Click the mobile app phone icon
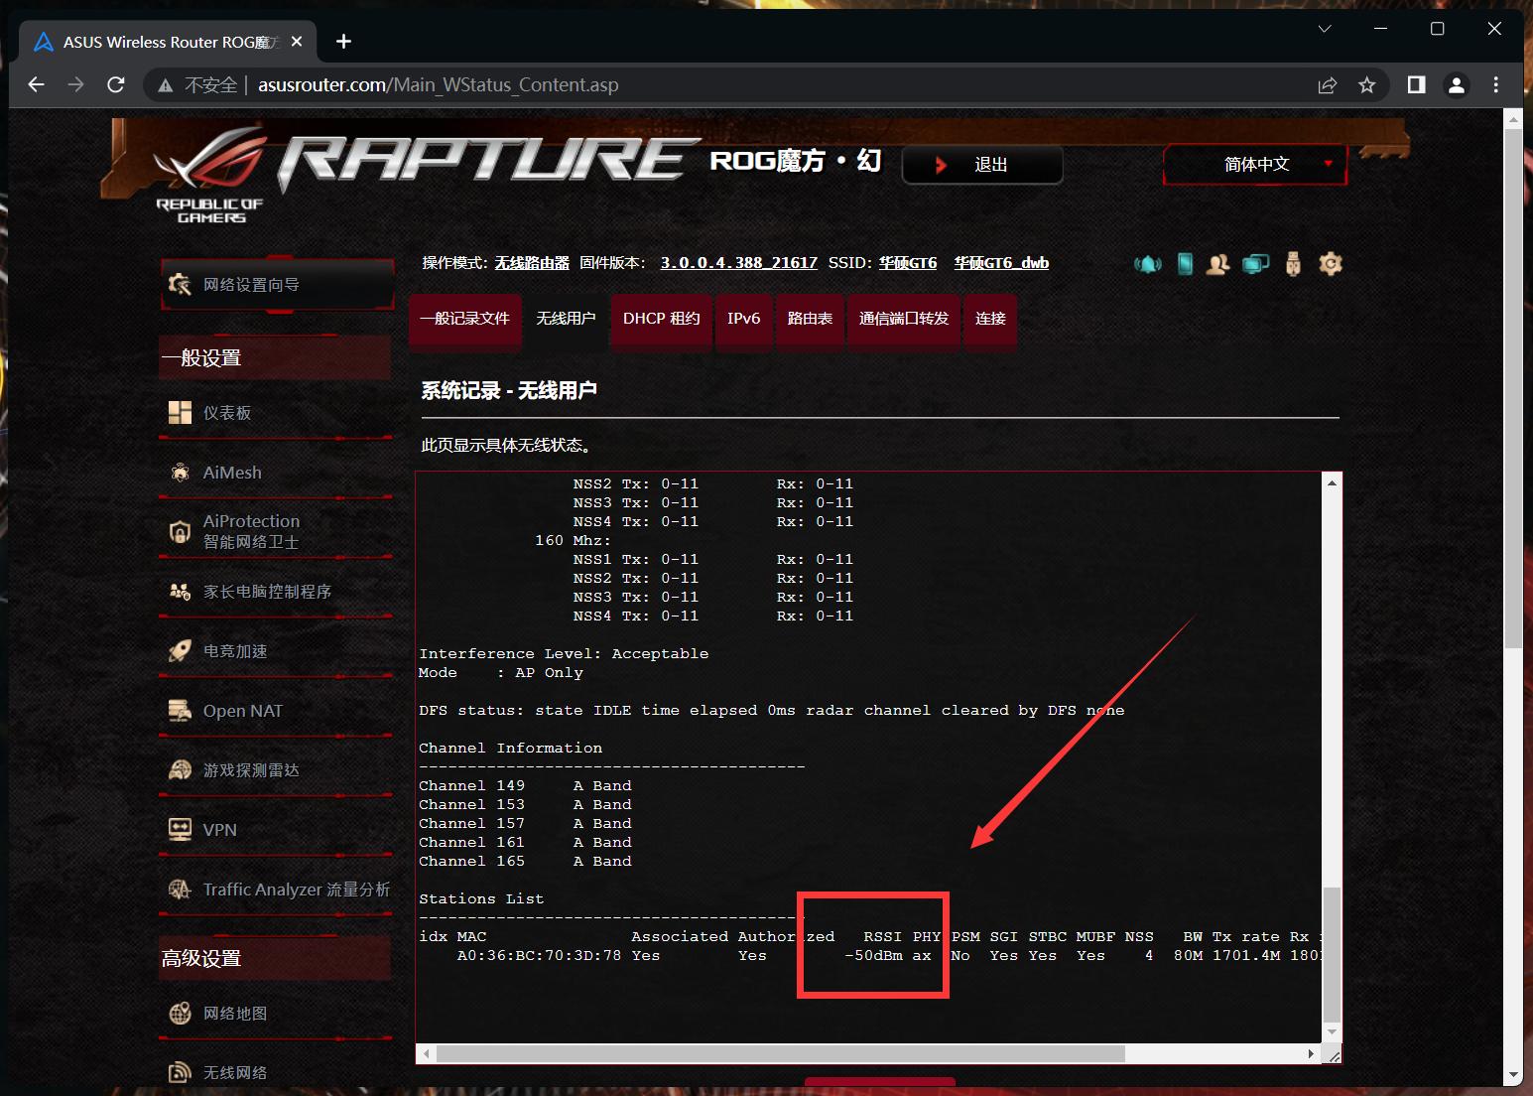 click(x=1185, y=264)
